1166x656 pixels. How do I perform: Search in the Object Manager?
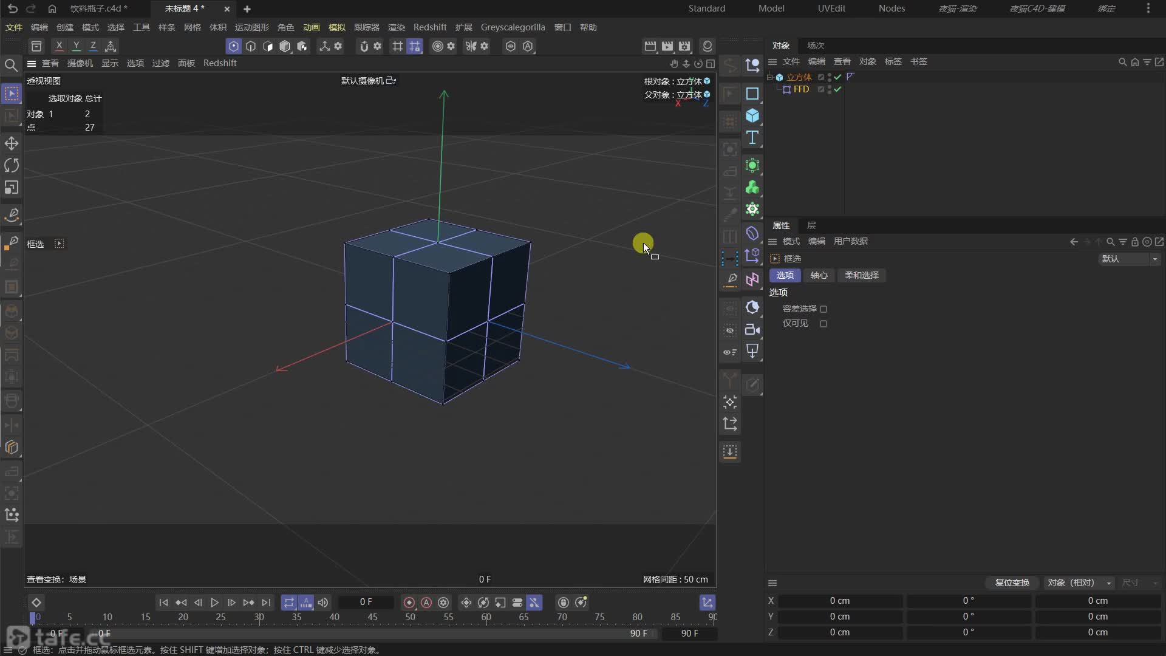pos(1122,62)
